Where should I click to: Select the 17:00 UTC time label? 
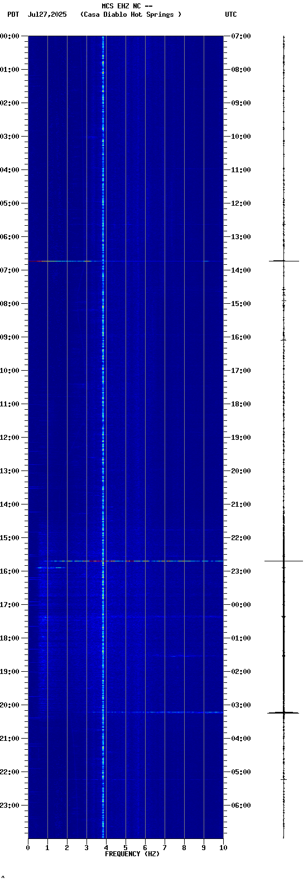coord(240,370)
